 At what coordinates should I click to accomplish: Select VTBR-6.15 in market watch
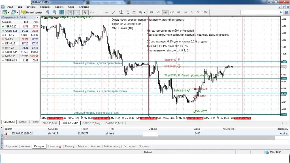point(20,61)
